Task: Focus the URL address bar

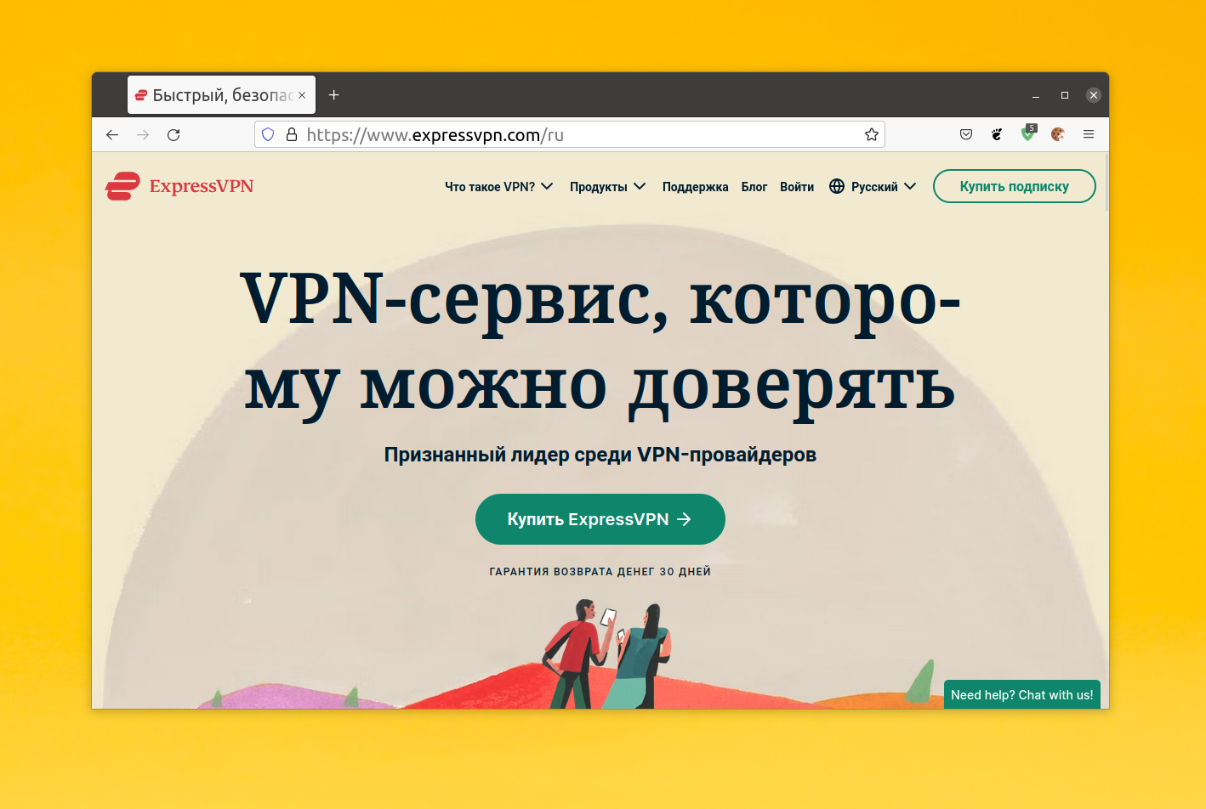Action: [x=570, y=134]
